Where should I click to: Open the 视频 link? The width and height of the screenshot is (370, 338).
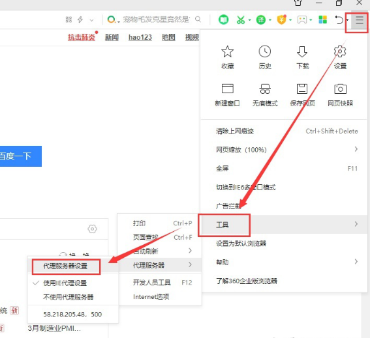[x=192, y=37]
